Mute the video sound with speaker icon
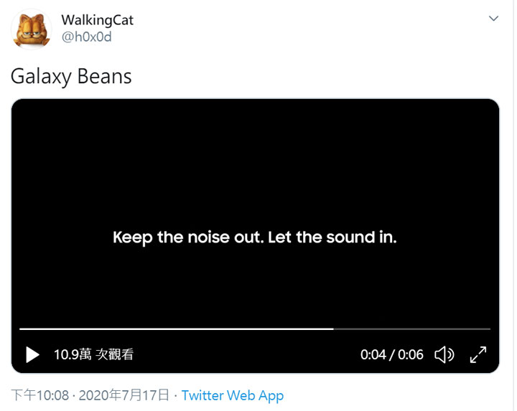The image size is (517, 411). coord(444,354)
